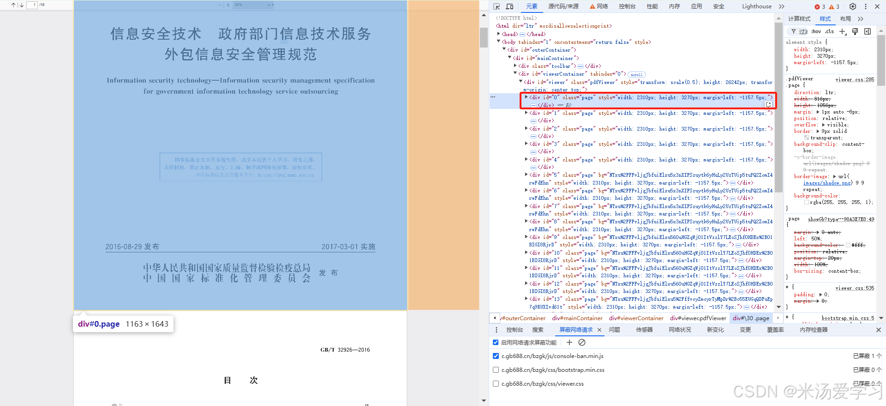Viewport: 886px width, 406px height.
Task: Open DevTools three-dot customize menu
Action: [865, 6]
